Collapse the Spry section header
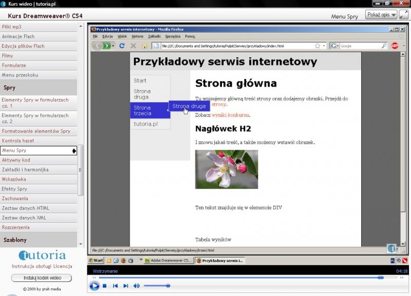 (x=9, y=88)
